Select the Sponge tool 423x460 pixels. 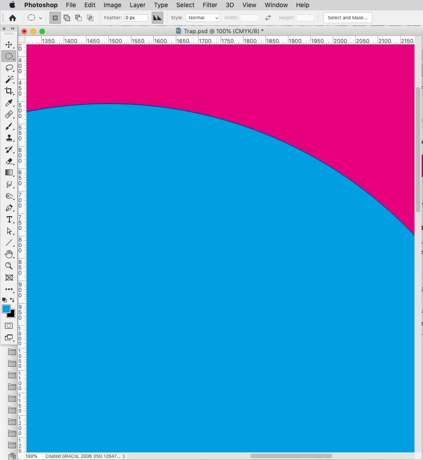pyautogui.click(x=9, y=196)
